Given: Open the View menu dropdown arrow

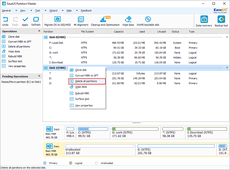Looking at the screenshot, I should pyautogui.click(x=31, y=11).
